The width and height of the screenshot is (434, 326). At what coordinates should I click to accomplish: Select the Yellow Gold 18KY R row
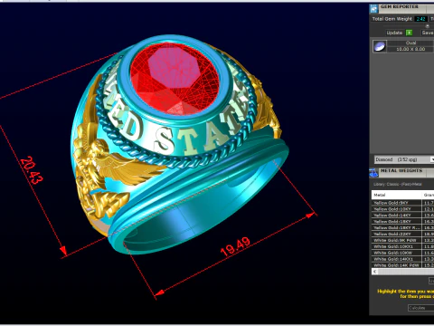[402, 227]
